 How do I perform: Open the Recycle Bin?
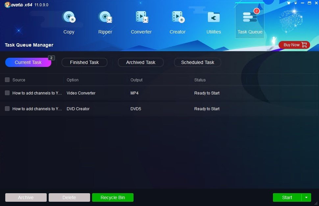[113, 197]
